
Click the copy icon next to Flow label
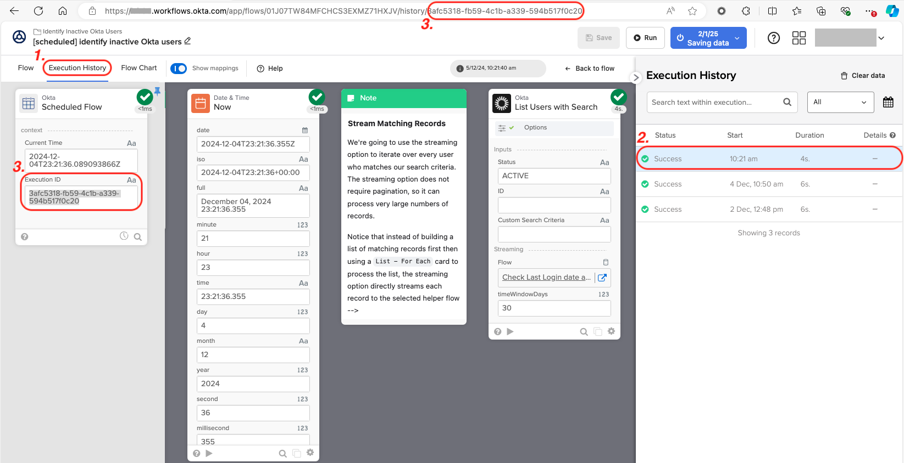[606, 262]
